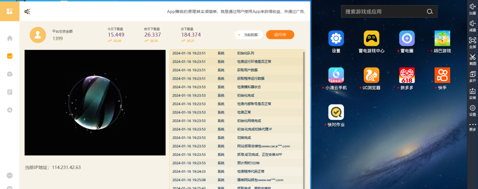This screenshot has height=189, width=478.
Task: Select the 获取程序运行数据 log row
Action: pyautogui.click(x=236, y=78)
